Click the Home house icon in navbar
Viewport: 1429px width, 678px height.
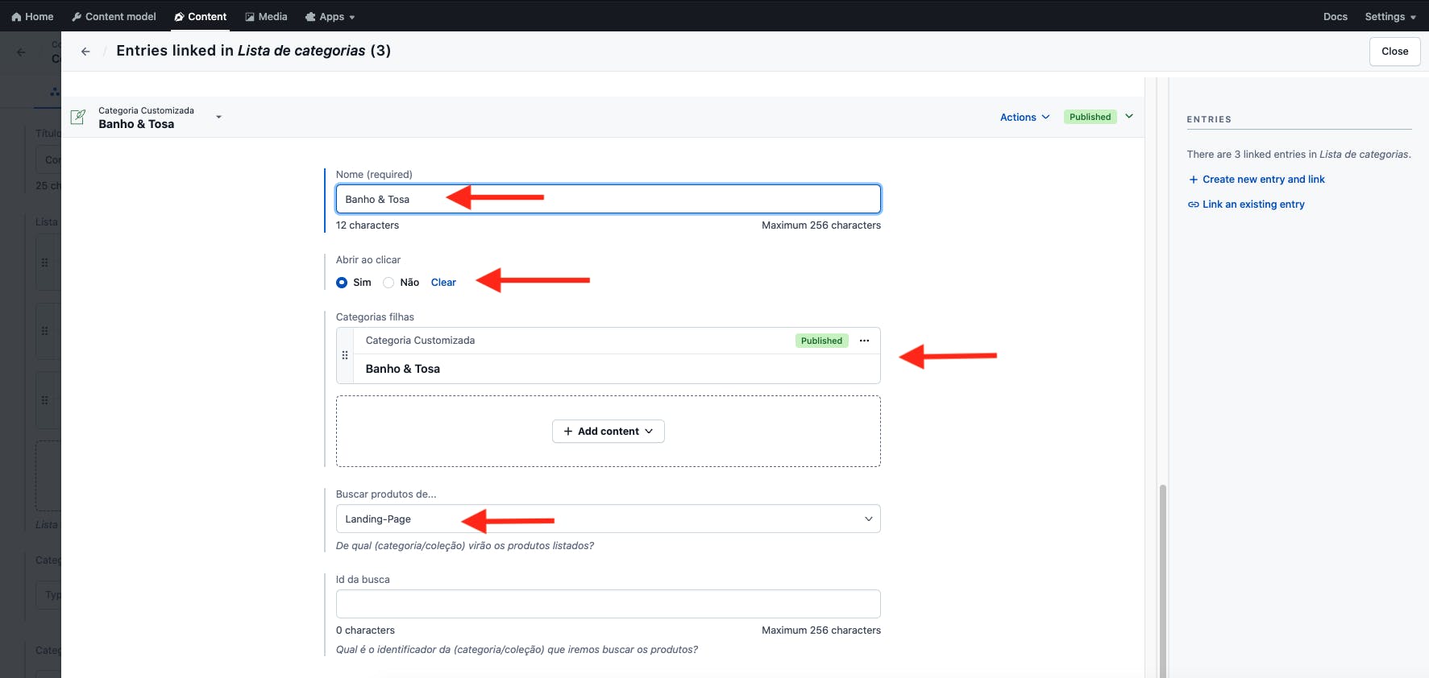[x=16, y=17]
